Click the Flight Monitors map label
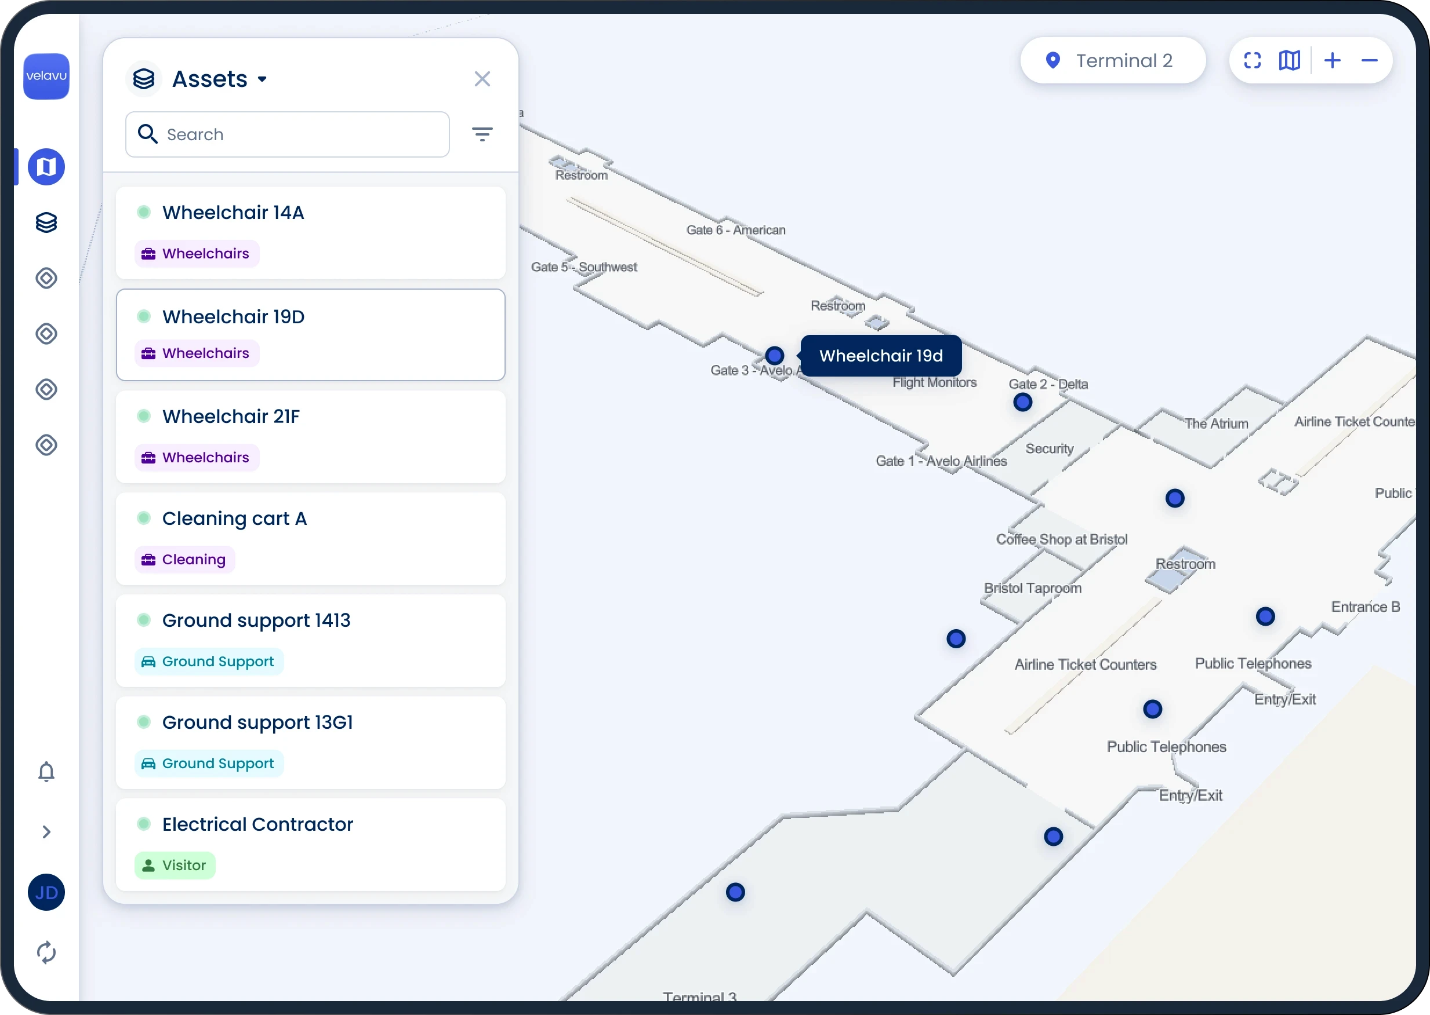Viewport: 1430px width, 1015px height. pos(935,382)
